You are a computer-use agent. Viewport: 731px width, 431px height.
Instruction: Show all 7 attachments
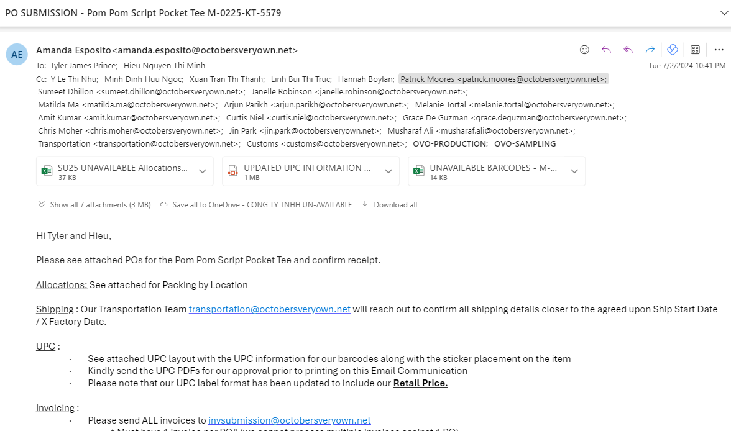click(94, 204)
